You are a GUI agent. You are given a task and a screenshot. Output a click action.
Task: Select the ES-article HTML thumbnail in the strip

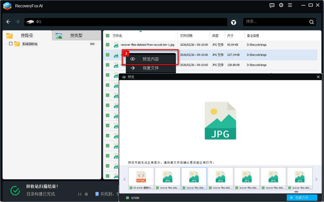pyautogui.click(x=141, y=178)
